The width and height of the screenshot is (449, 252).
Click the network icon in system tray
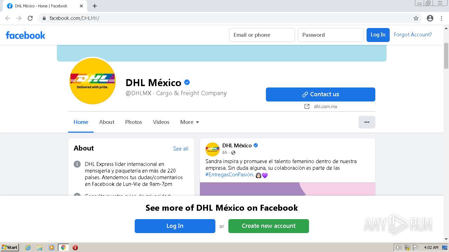407,247
